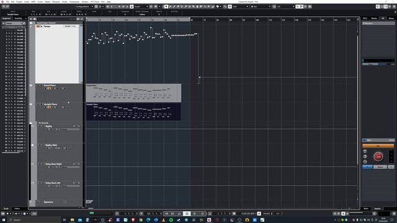The height and width of the screenshot is (223, 397).
Task: Click the Iterative Quantize icon
Action: pyautogui.click(x=298, y=7)
